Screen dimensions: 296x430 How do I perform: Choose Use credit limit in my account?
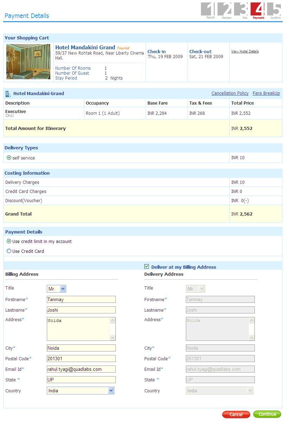(9, 241)
